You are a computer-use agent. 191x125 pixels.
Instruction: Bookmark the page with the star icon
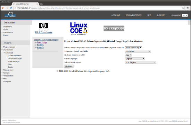click(183, 8)
